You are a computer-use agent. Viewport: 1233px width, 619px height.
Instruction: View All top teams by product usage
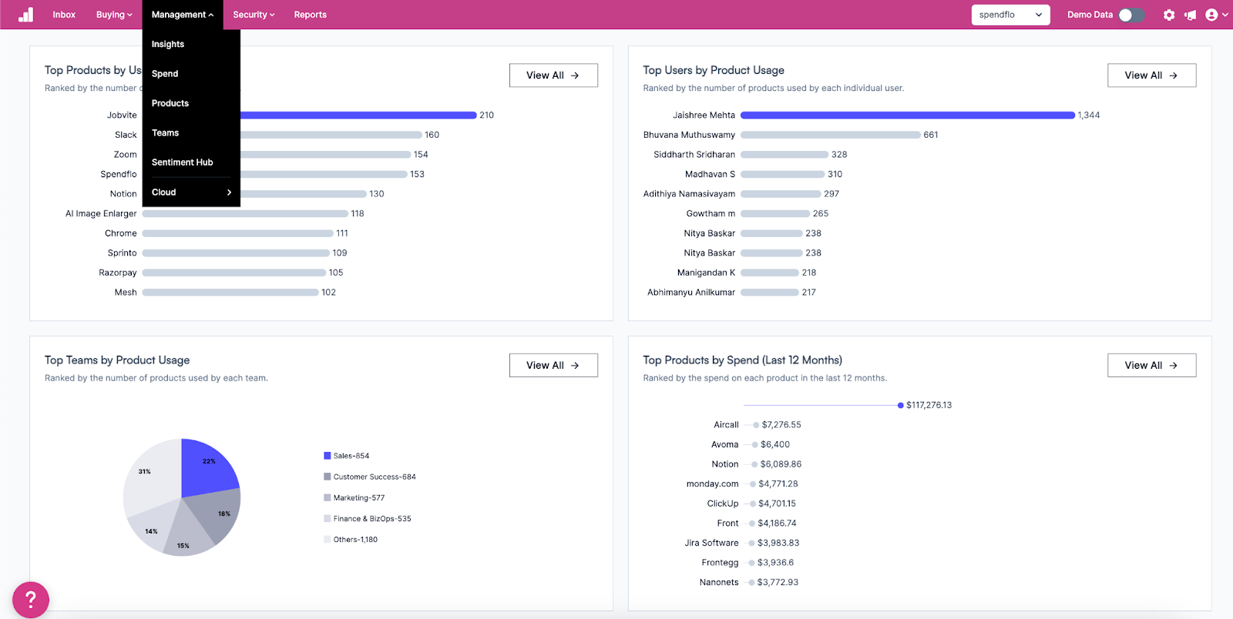pos(553,365)
